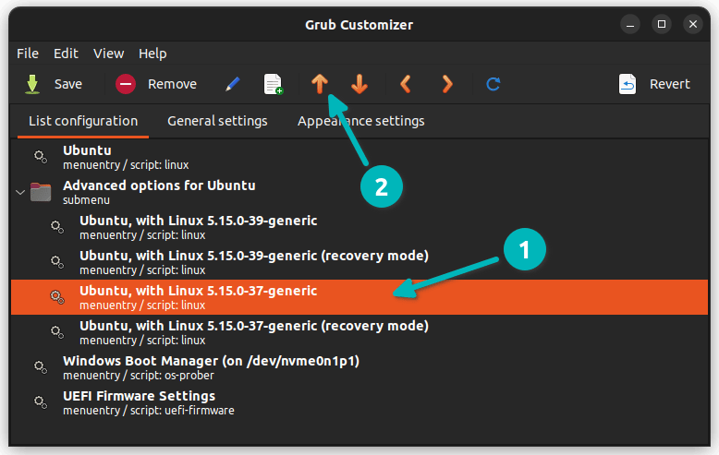Click the new entry document icon
This screenshot has width=719, height=455.
tap(274, 85)
